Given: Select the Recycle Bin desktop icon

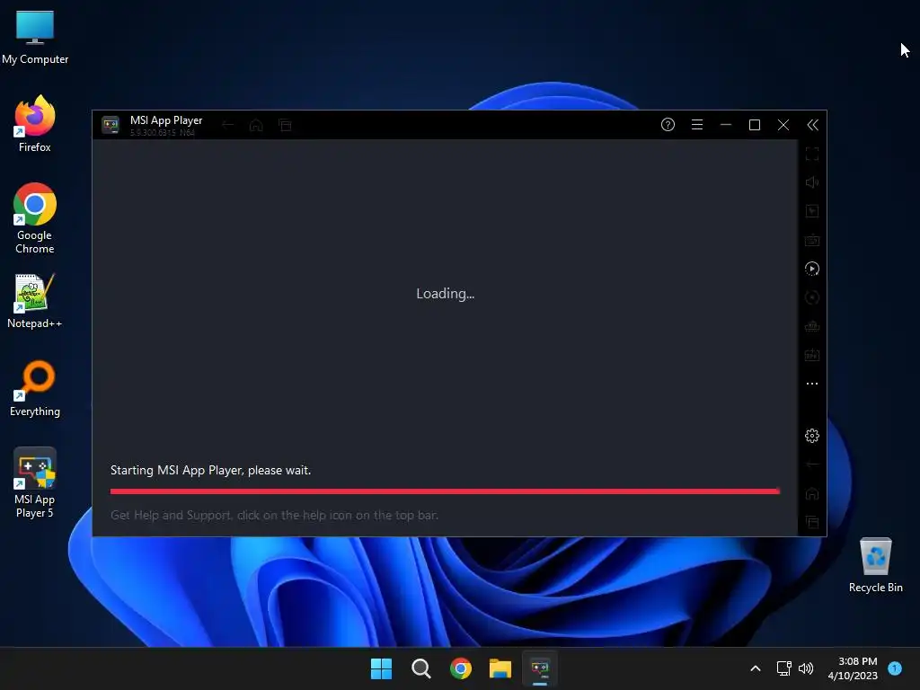Looking at the screenshot, I should (875, 564).
